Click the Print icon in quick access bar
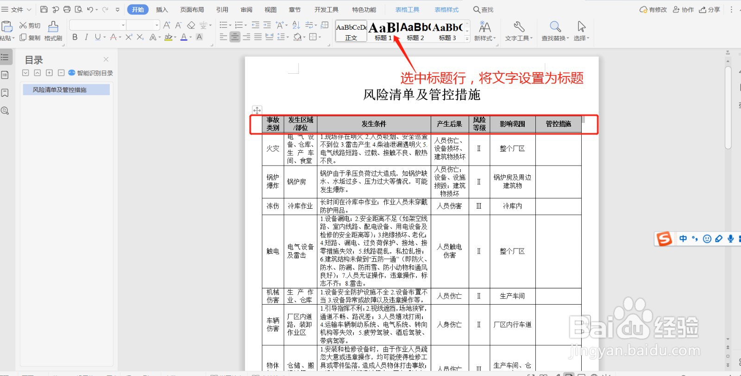The height and width of the screenshot is (376, 741). coord(67,9)
